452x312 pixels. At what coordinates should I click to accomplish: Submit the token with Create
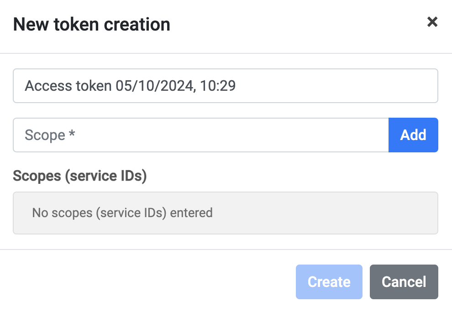click(329, 282)
